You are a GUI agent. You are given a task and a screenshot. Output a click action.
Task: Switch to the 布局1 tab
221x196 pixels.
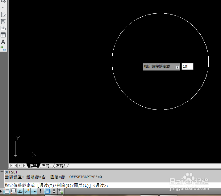coord(46,166)
